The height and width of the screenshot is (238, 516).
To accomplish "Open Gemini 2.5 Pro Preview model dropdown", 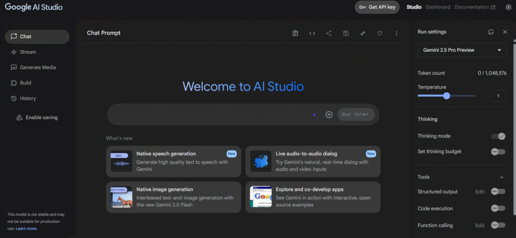I will point(462,50).
